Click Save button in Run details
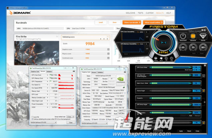The width and height of the screenshot is (212, 138). [x=115, y=22]
